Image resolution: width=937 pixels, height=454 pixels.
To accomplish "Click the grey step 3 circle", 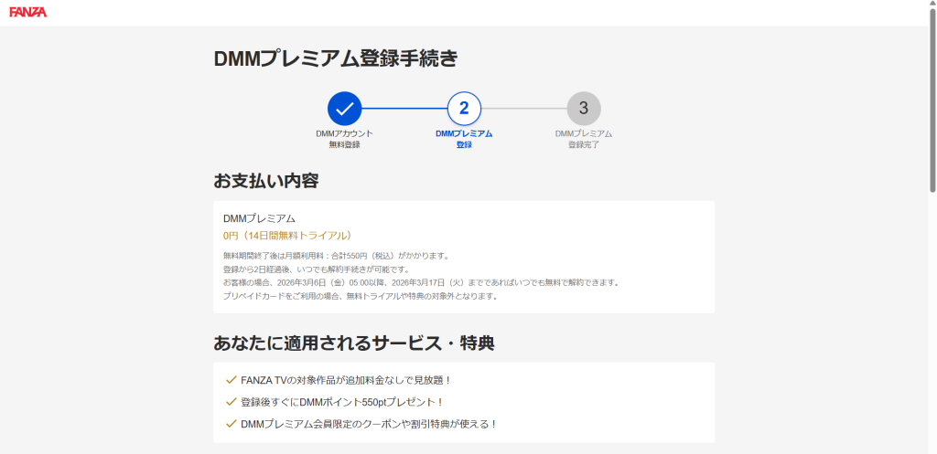I will click(583, 108).
